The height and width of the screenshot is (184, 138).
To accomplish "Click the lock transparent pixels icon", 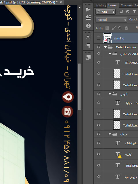I will point(107,28).
